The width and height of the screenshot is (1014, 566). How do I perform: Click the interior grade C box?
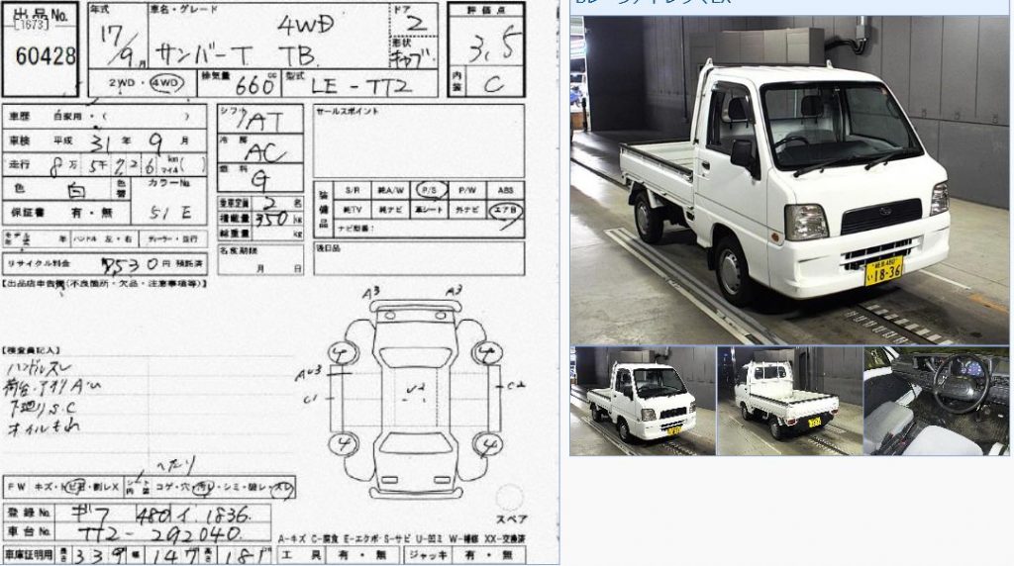click(493, 82)
